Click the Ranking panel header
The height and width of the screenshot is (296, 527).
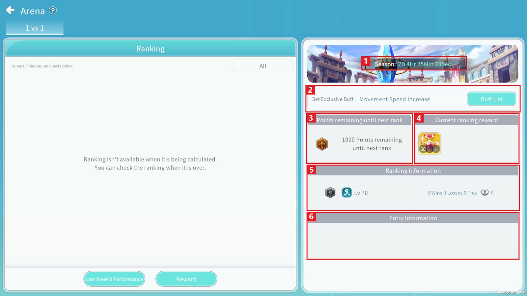tap(151, 49)
